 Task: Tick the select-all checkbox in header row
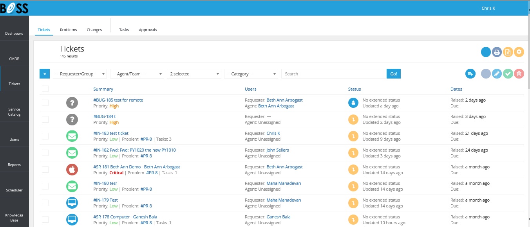click(x=45, y=89)
